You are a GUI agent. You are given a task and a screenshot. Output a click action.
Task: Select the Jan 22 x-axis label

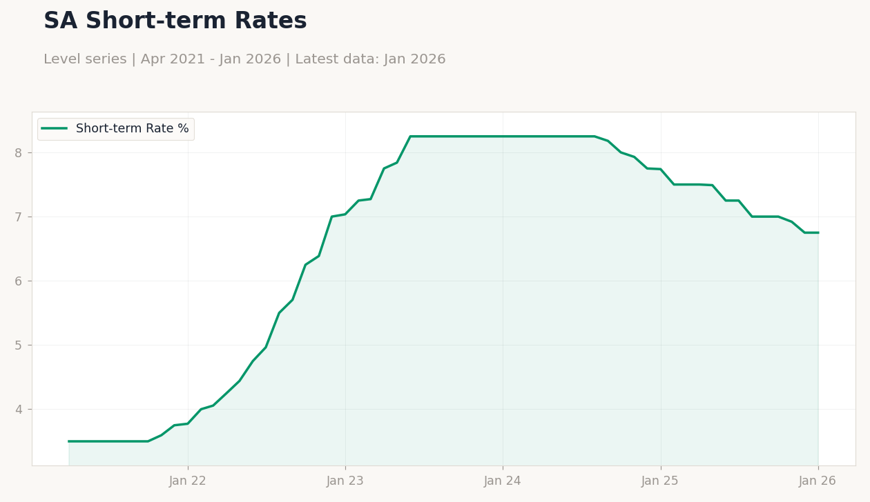pyautogui.click(x=188, y=481)
